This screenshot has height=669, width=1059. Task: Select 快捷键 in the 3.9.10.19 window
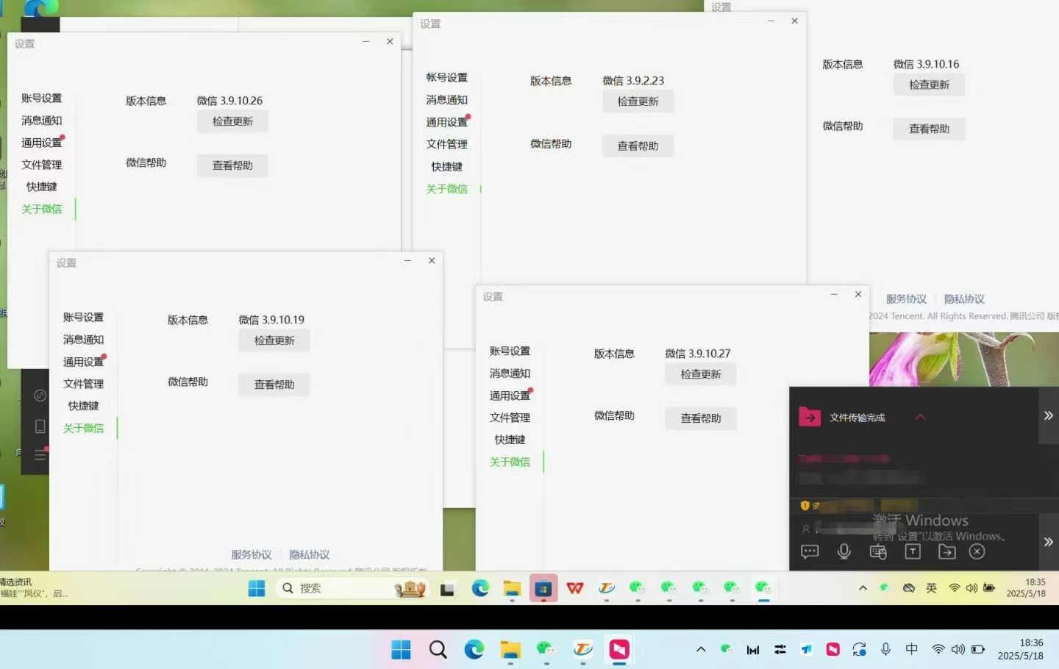[x=84, y=406]
